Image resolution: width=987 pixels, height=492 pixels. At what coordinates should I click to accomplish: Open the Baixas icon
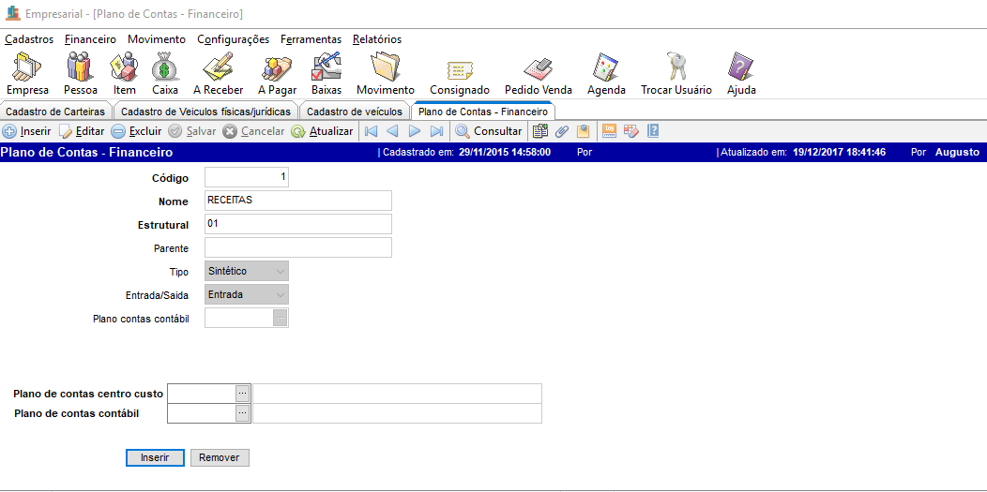coord(326,73)
